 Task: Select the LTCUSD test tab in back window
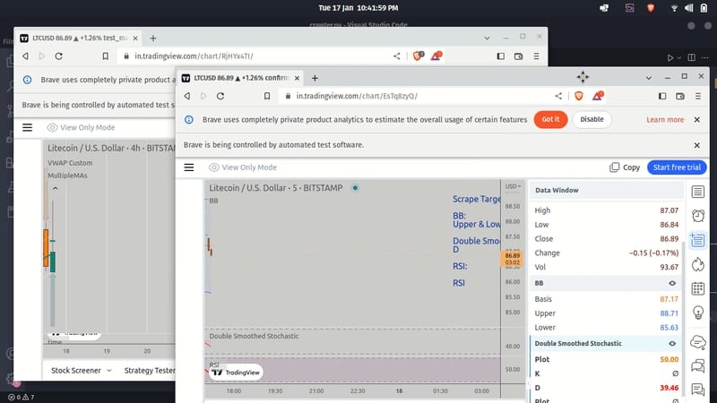tap(79, 39)
